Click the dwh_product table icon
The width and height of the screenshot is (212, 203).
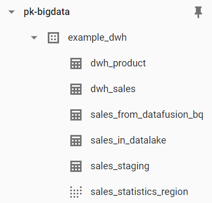[76, 63]
